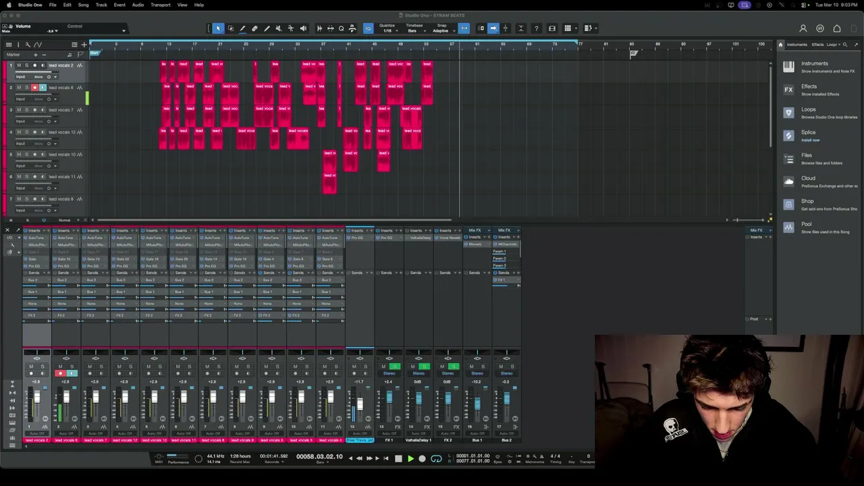Select the ValhallaDelay 1 channel label
864x486 pixels.
[418, 440]
